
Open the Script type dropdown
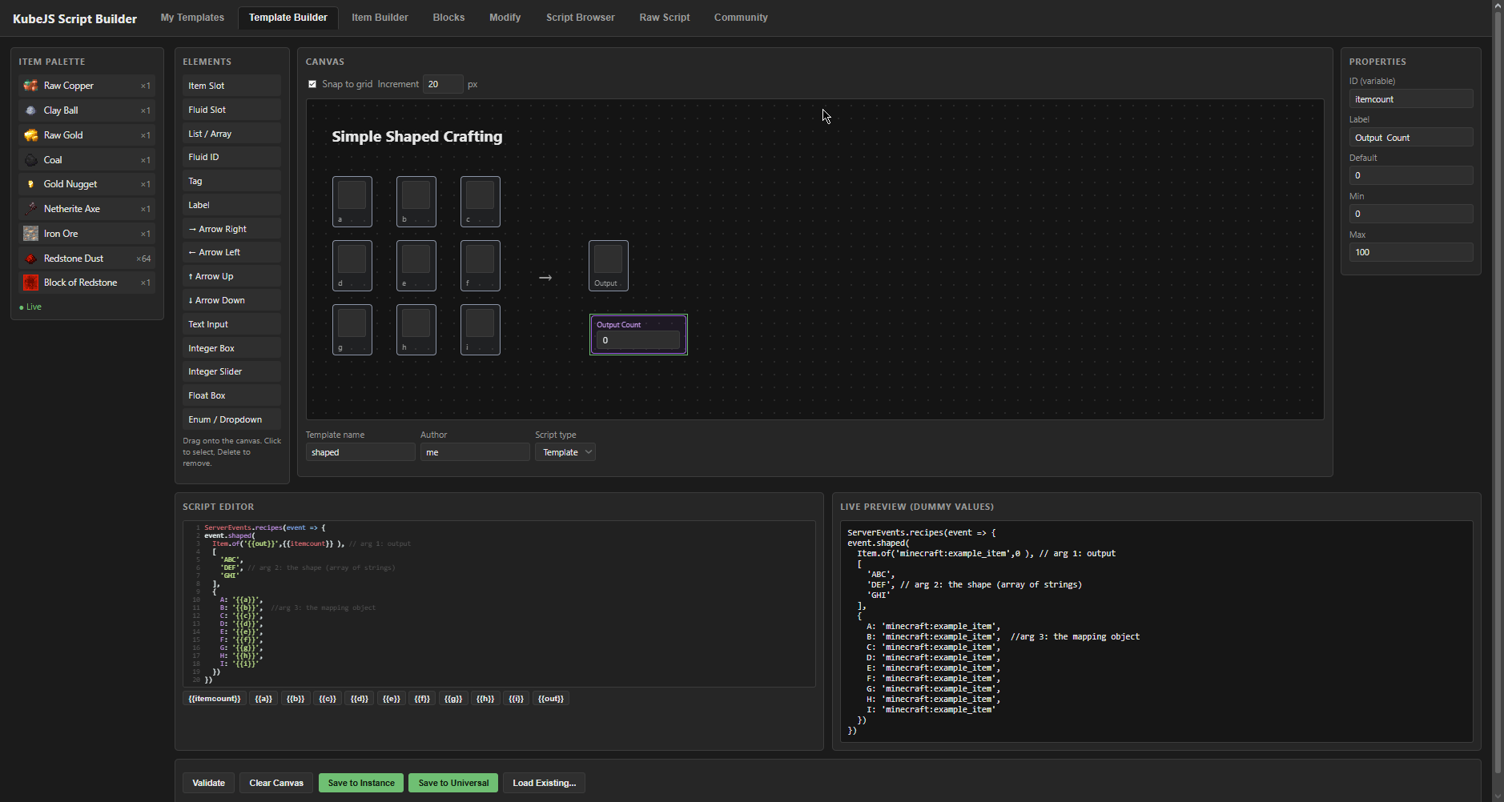tap(565, 452)
